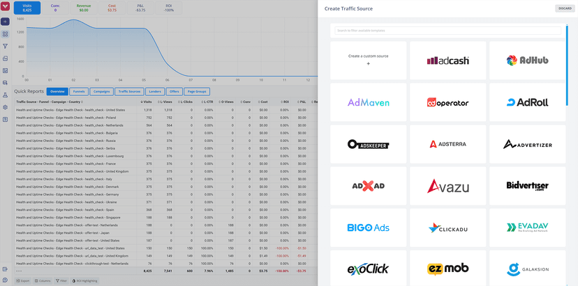Select the AdXAd traffic source template
Screen dimensions: 578x286
[369, 186]
